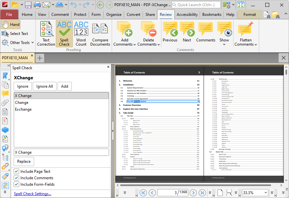Jump to the Next comment
This screenshot has height=198, width=289.
tap(187, 32)
